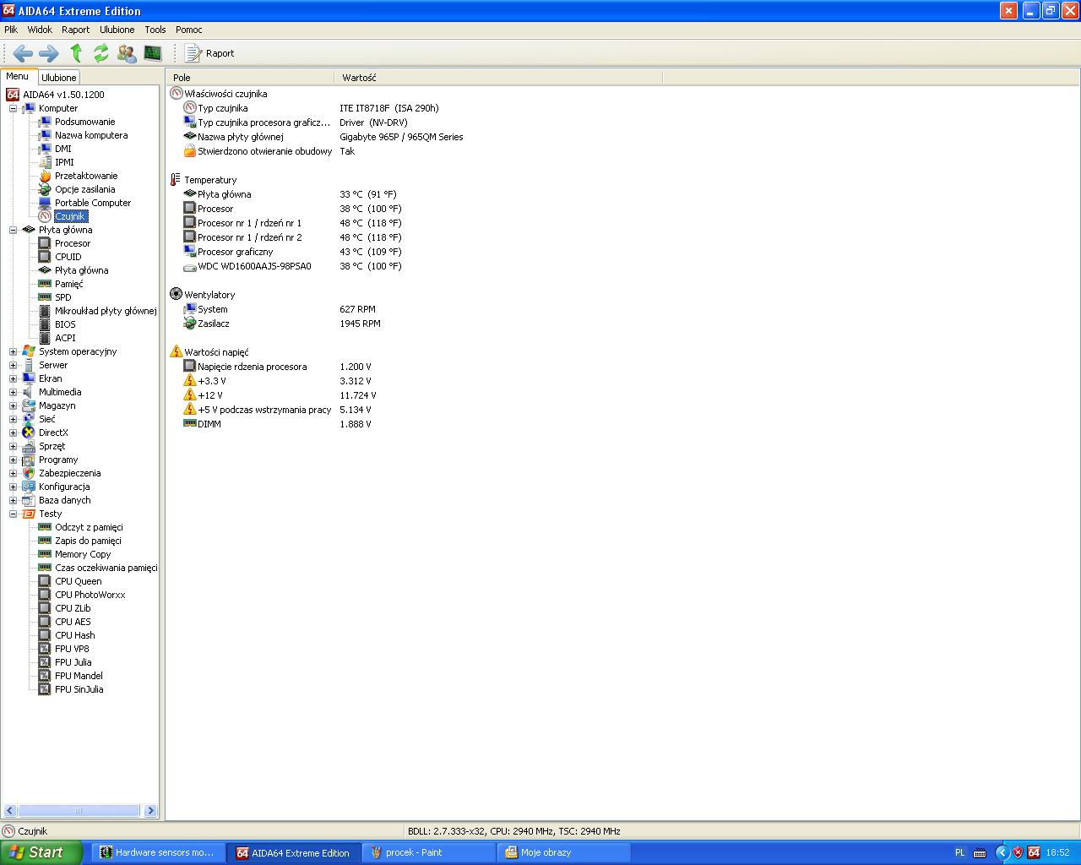
Task: Click the Konfiguracja icon
Action: tap(29, 487)
